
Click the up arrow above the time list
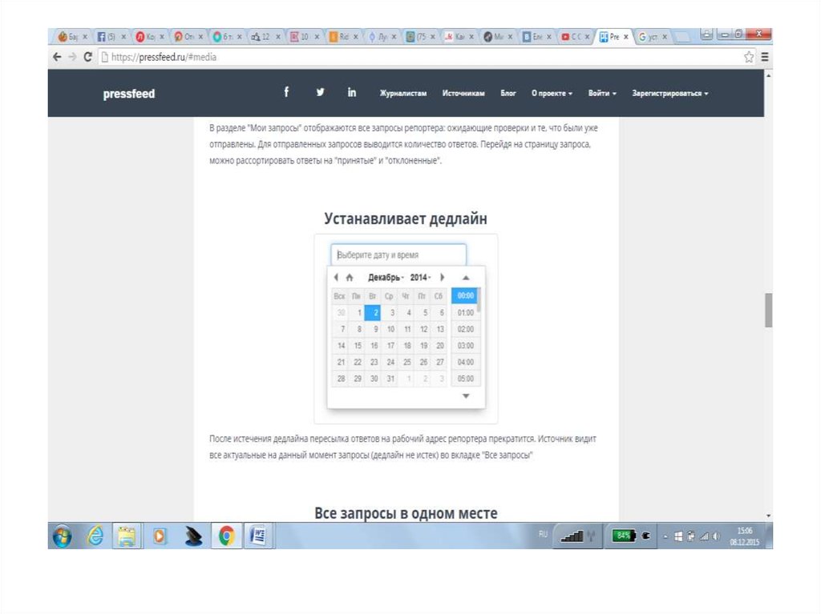point(466,278)
